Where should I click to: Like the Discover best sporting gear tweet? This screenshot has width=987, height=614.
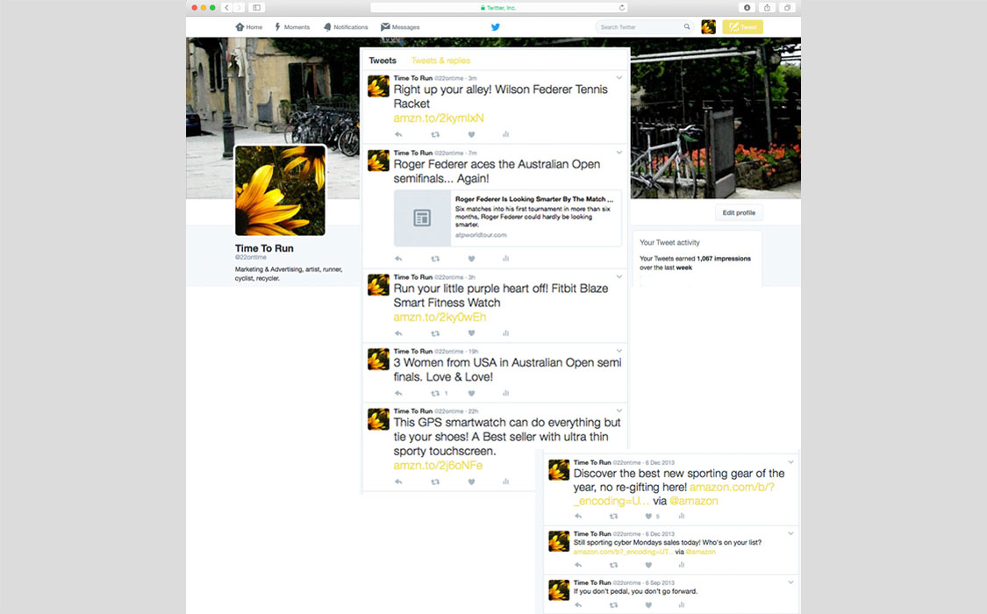pyautogui.click(x=648, y=516)
